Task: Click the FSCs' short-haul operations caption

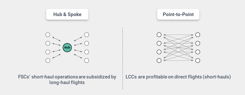Action: pos(67,79)
